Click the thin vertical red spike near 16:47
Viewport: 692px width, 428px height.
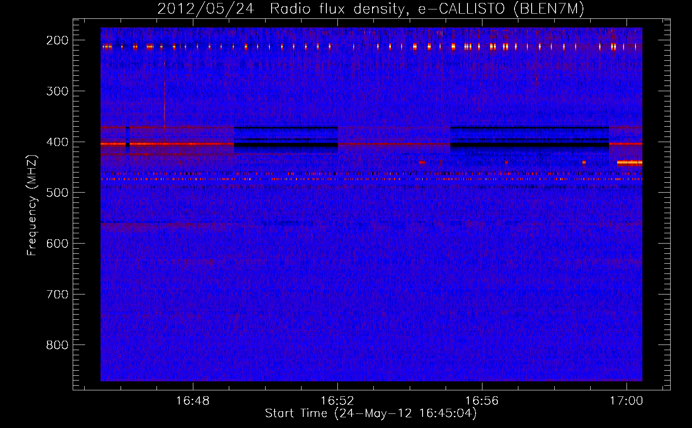point(164,96)
